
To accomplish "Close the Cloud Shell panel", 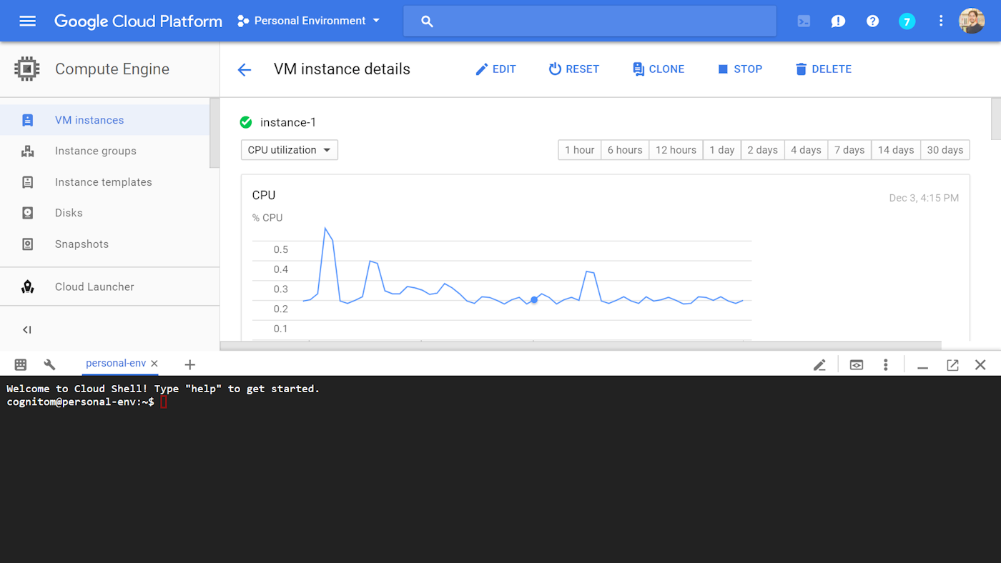I will 980,365.
